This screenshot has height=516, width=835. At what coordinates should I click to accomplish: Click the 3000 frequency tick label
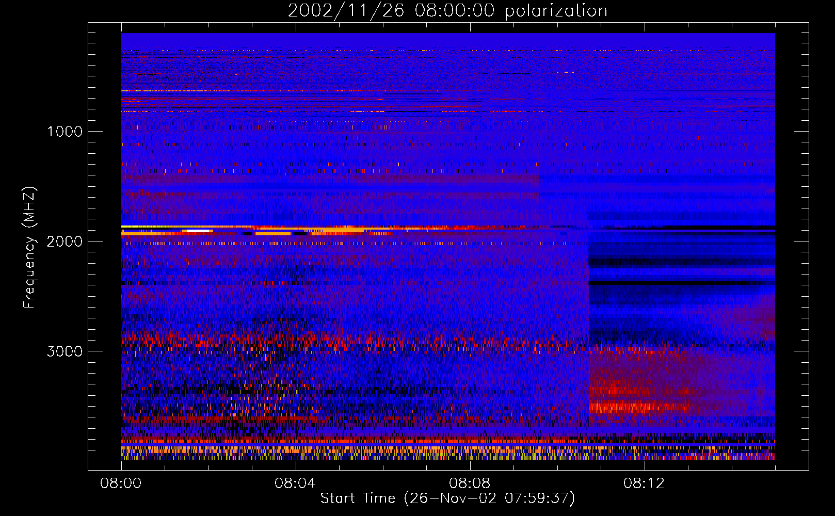pos(65,351)
